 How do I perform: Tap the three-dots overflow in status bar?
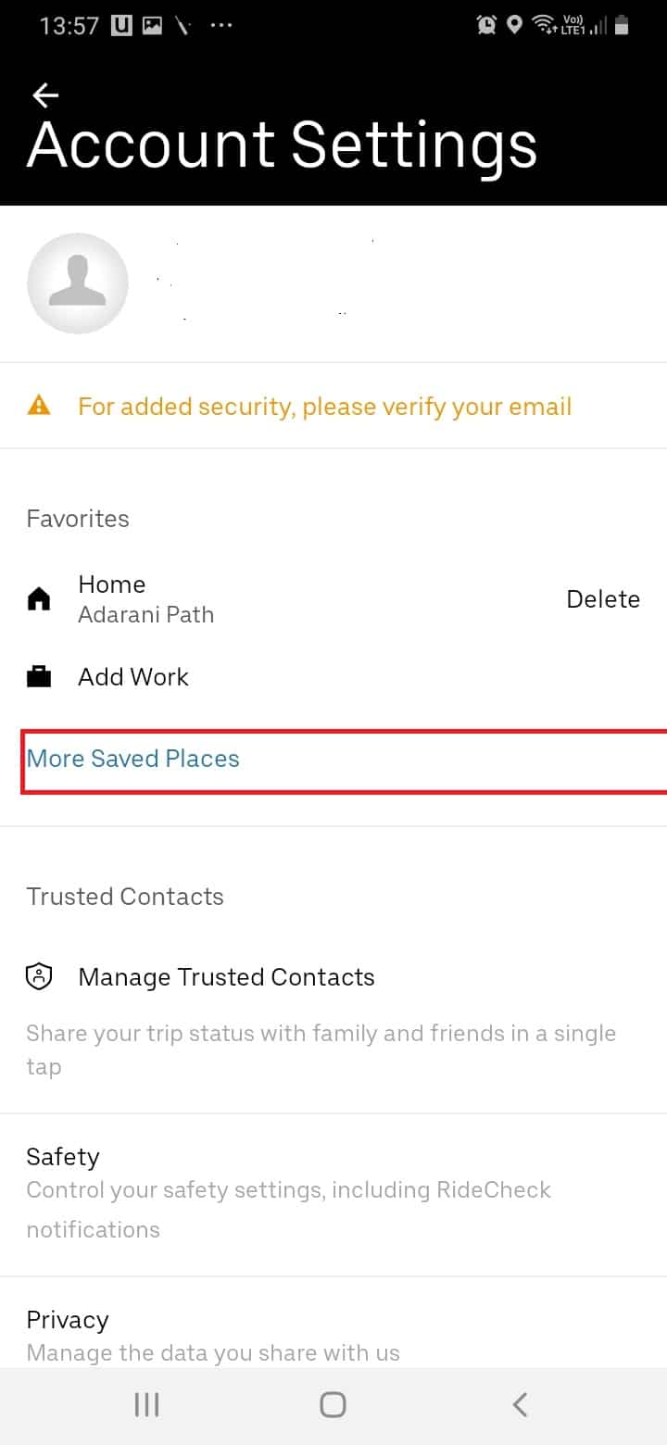[x=222, y=26]
